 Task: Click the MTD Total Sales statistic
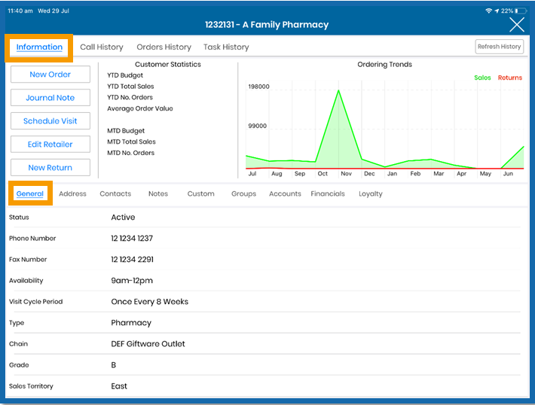pyautogui.click(x=131, y=142)
